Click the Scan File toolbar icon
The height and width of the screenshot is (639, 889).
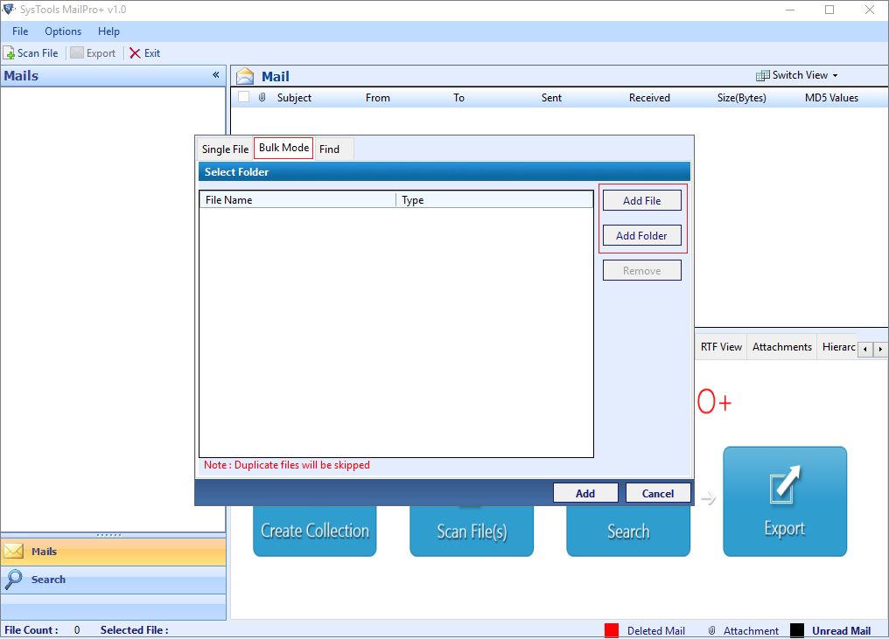(x=9, y=53)
